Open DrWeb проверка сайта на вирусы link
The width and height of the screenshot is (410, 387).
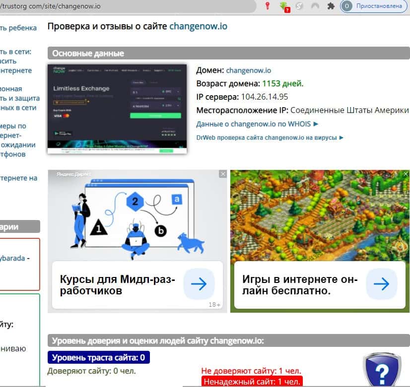tap(270, 138)
